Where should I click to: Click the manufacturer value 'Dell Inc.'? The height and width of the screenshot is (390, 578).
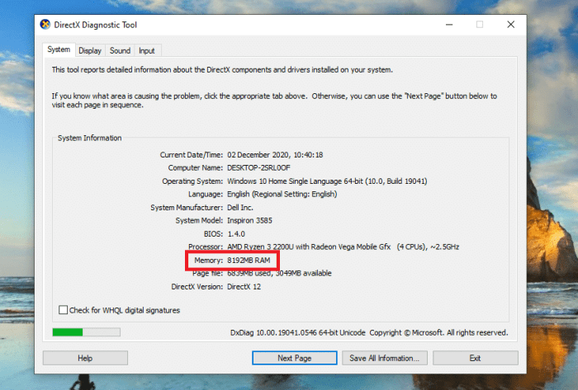click(x=240, y=208)
